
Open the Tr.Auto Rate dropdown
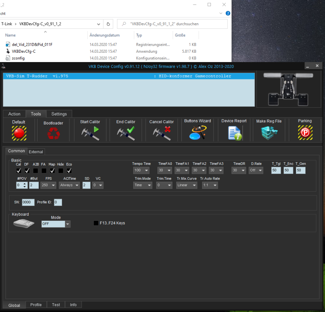point(210,185)
